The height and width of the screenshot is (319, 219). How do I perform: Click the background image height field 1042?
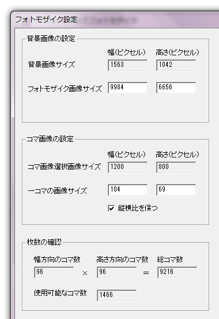click(x=176, y=65)
